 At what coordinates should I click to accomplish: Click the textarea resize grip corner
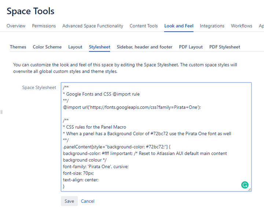(x=250, y=190)
